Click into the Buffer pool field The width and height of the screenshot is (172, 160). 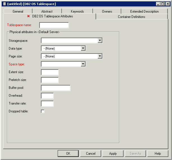[x=55, y=88]
